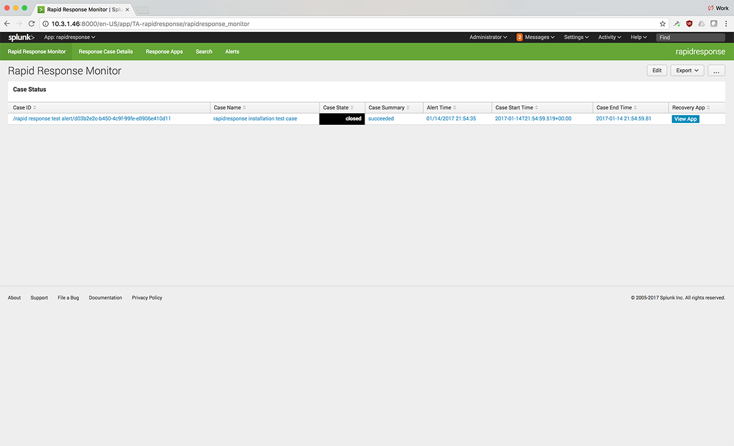Switch to Response Case Details tab
The image size is (734, 446).
[105, 52]
